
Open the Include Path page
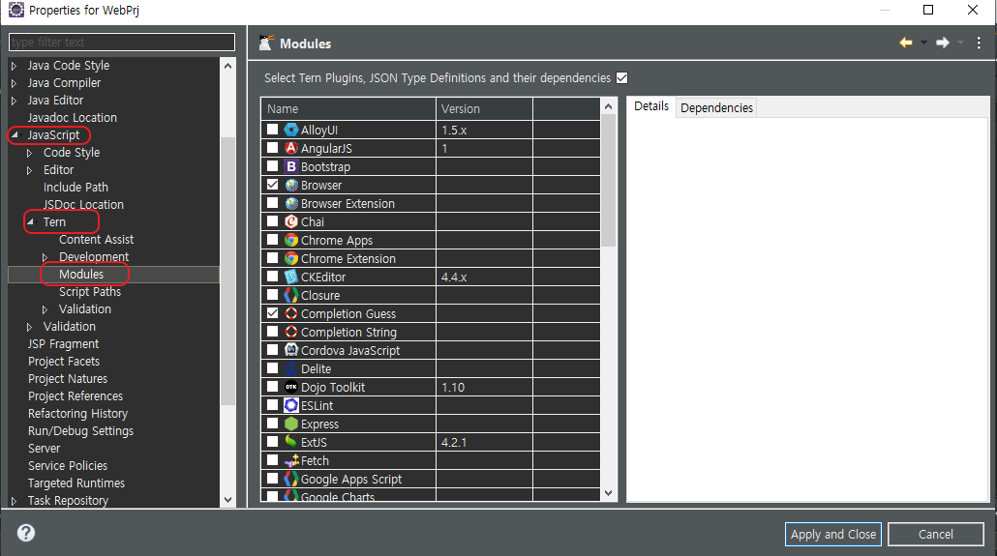[76, 188]
